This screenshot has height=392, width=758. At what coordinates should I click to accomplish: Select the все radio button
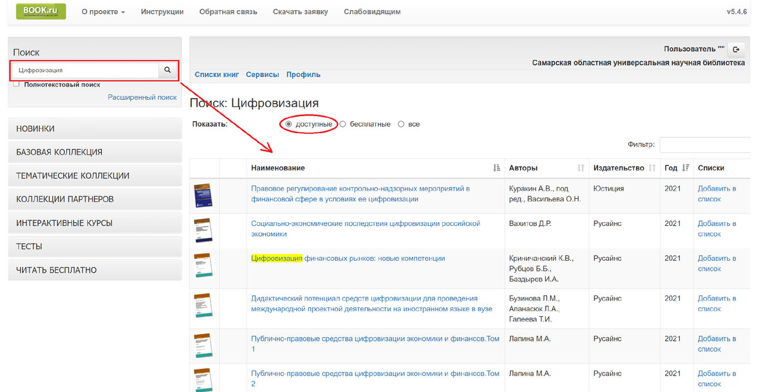(x=401, y=124)
